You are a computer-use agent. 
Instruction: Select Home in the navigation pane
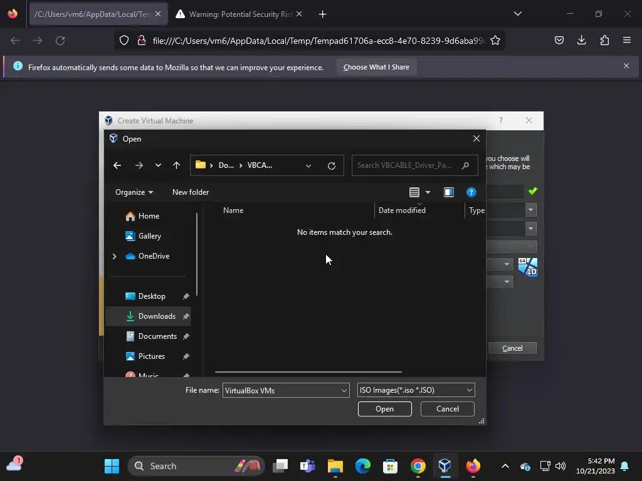148,216
